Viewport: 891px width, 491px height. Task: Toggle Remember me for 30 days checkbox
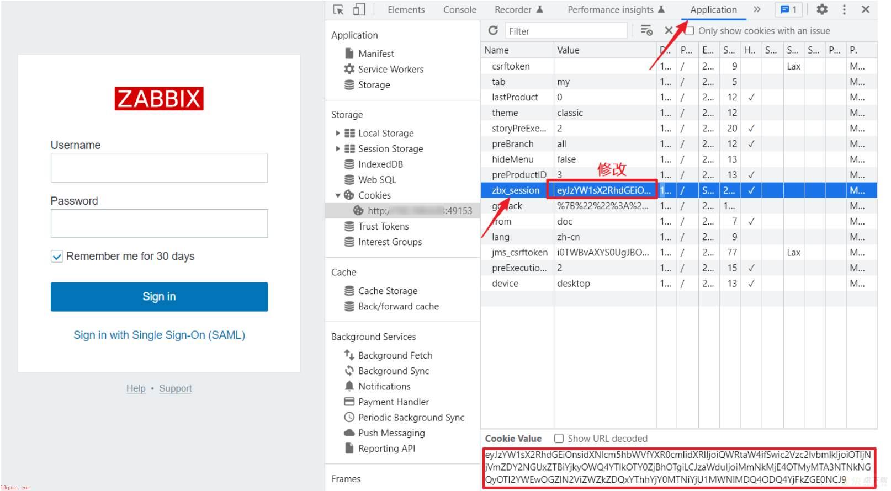[x=57, y=257]
